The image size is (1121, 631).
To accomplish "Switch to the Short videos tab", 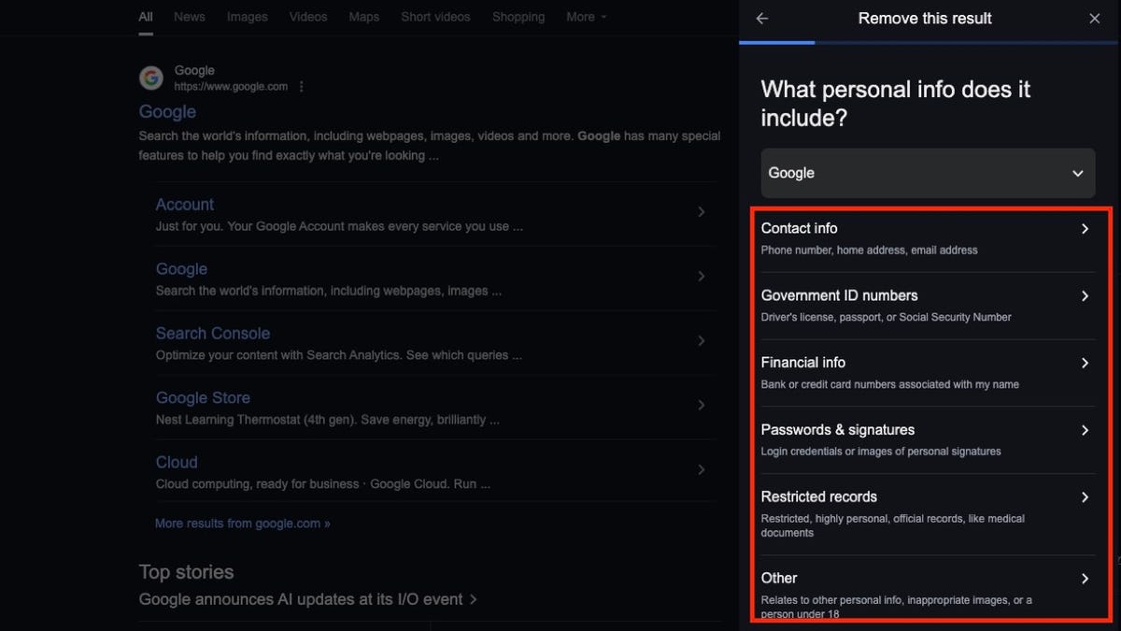I will point(435,17).
